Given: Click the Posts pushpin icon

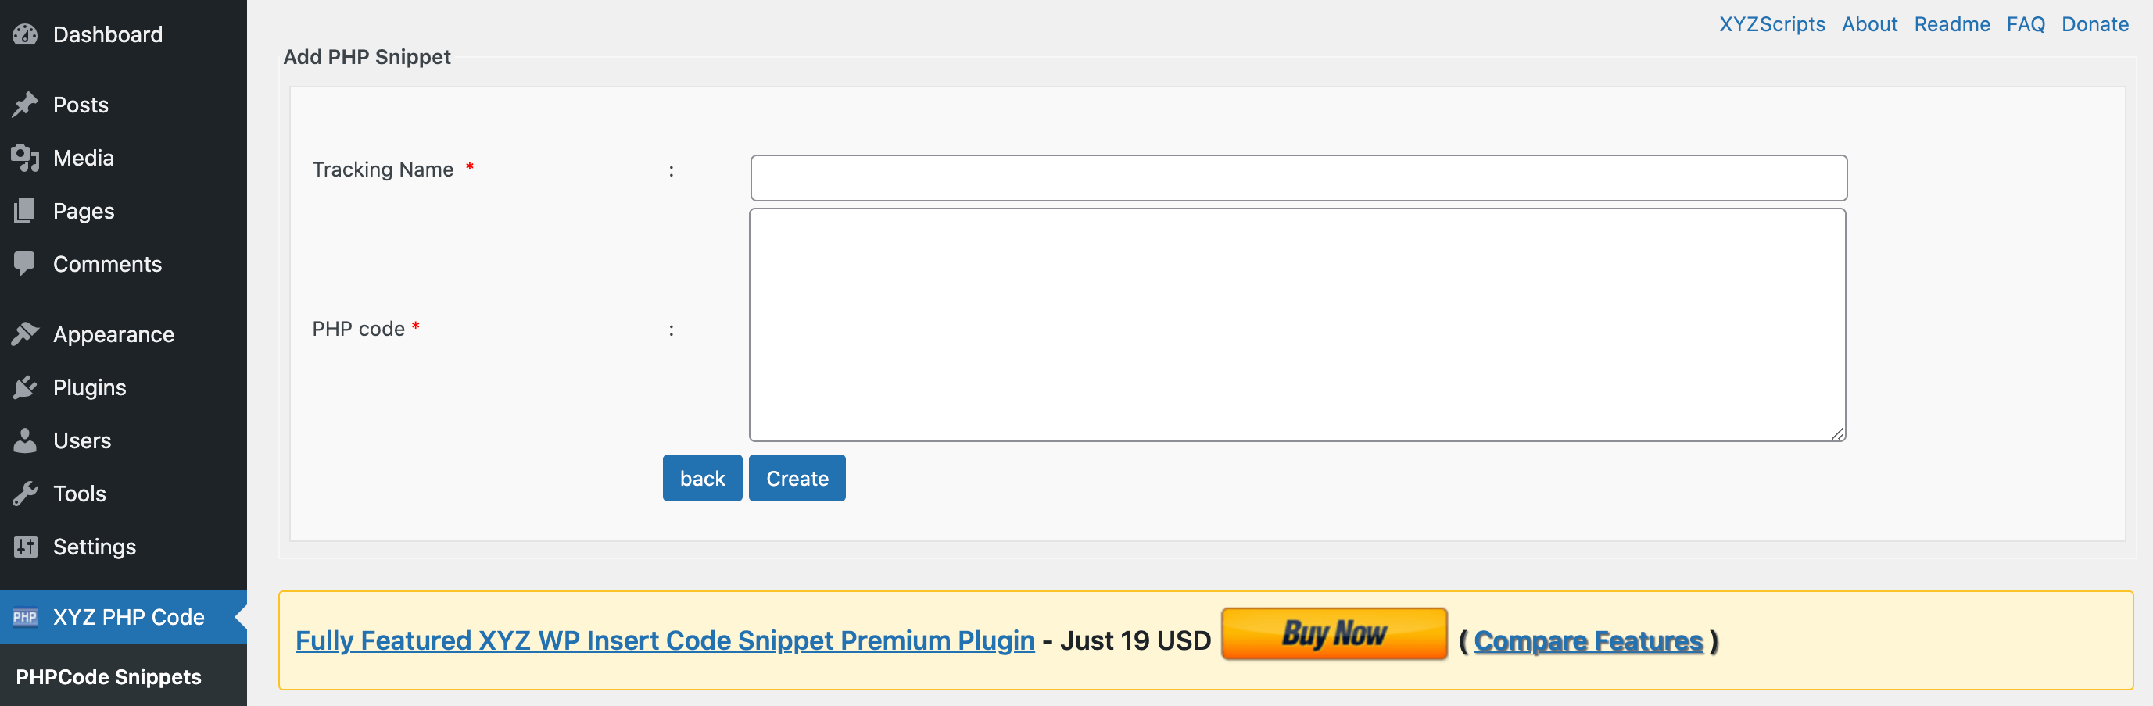Looking at the screenshot, I should tap(25, 105).
